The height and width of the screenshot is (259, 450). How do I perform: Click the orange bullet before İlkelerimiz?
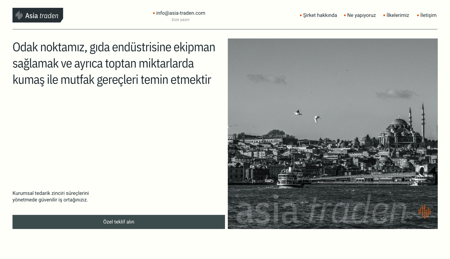click(384, 15)
